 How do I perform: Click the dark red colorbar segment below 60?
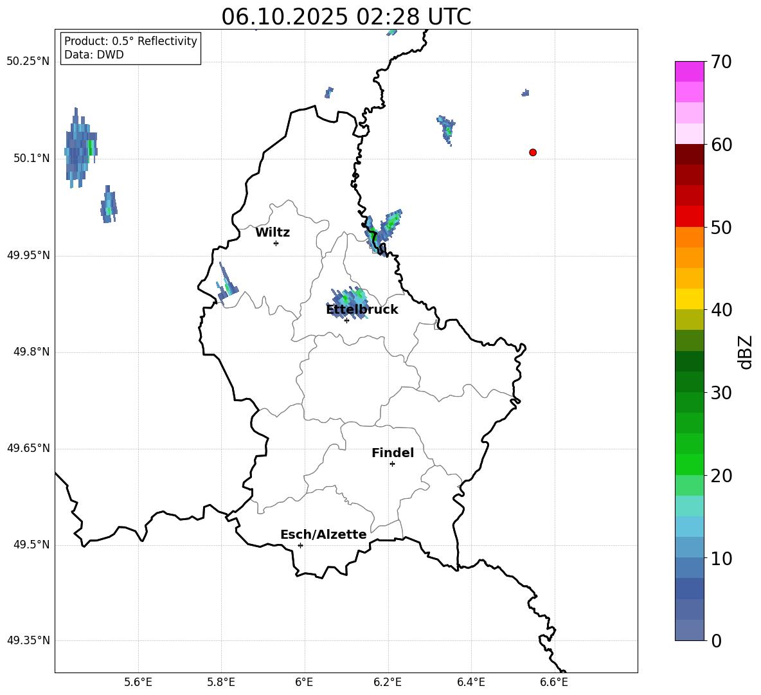click(689, 154)
